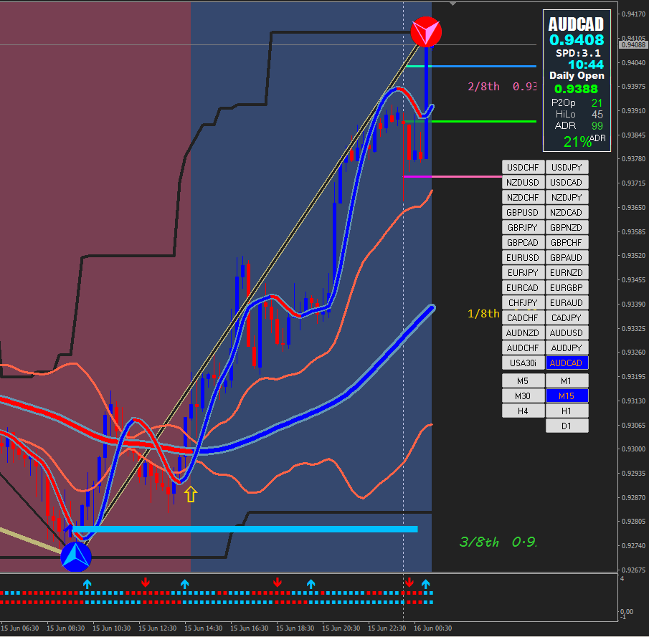Click the chart shift triangle marker at top
The height and width of the screenshot is (637, 649).
tap(453, 4)
